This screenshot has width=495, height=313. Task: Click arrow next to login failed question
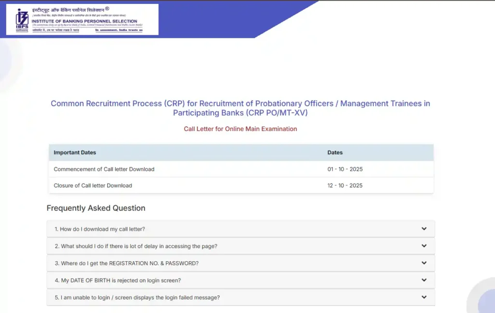point(423,297)
